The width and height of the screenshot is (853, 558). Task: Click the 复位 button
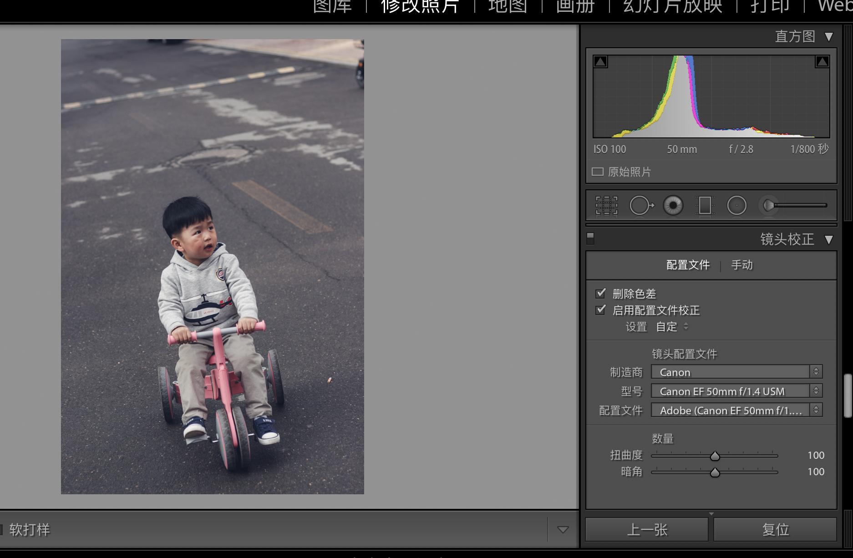(x=775, y=529)
